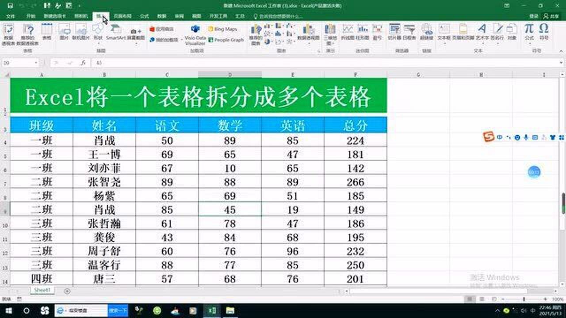Image resolution: width=566 pixels, height=318 pixels.
Task: Switch to the Developer (开发工具) tab
Action: tap(218, 16)
